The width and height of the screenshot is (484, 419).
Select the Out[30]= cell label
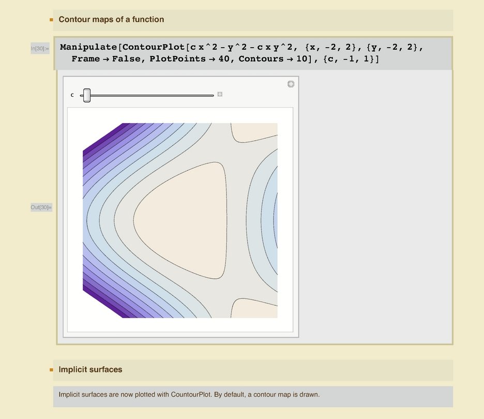41,207
